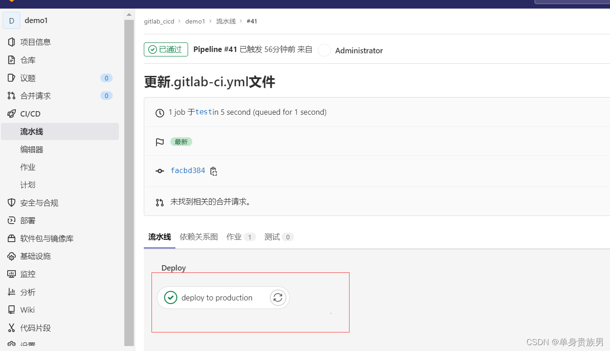Open project information icon in sidebar
This screenshot has height=351, width=610.
(x=12, y=42)
